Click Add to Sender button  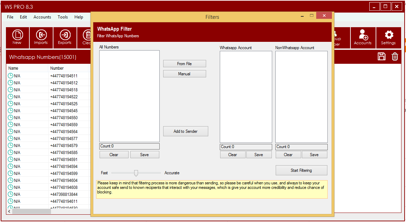pos(186,131)
